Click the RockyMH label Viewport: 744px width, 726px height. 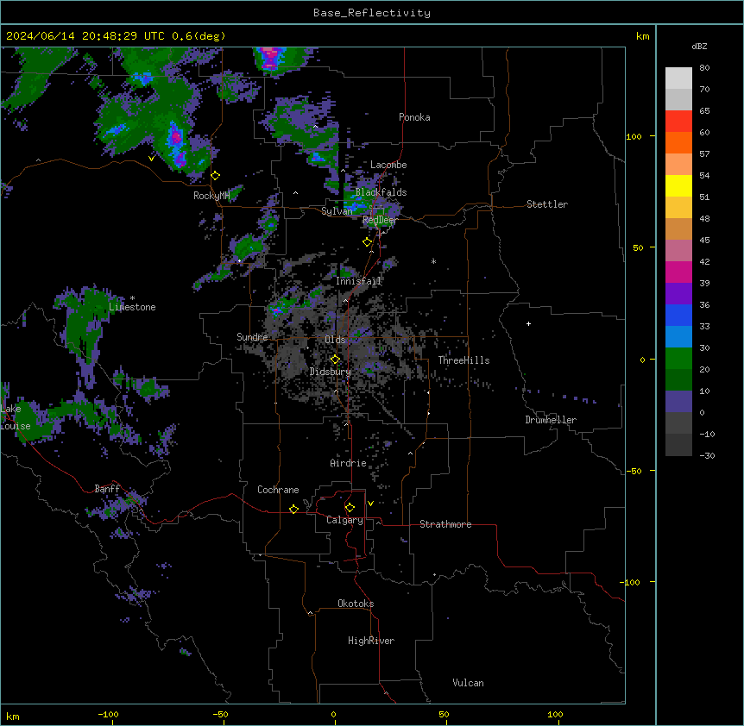click(x=211, y=196)
